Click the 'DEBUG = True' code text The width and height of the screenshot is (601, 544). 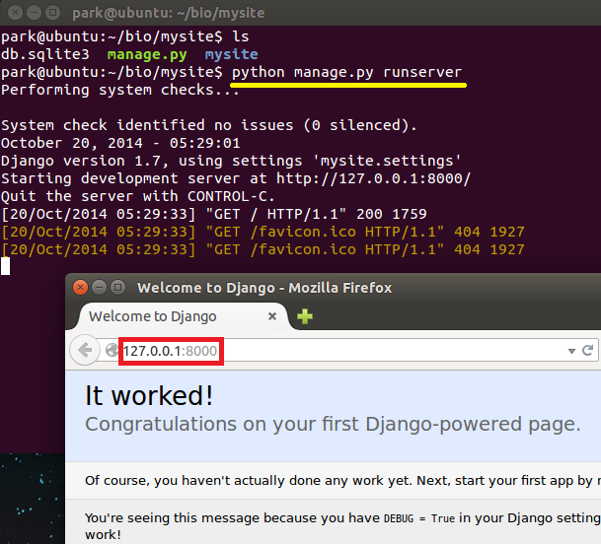419,518
